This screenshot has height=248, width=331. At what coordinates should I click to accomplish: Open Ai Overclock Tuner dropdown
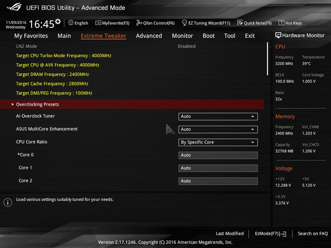(x=218, y=116)
